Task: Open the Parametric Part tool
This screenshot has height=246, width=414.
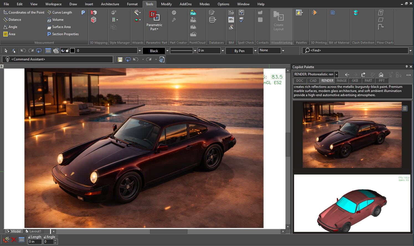Action: 154,21
